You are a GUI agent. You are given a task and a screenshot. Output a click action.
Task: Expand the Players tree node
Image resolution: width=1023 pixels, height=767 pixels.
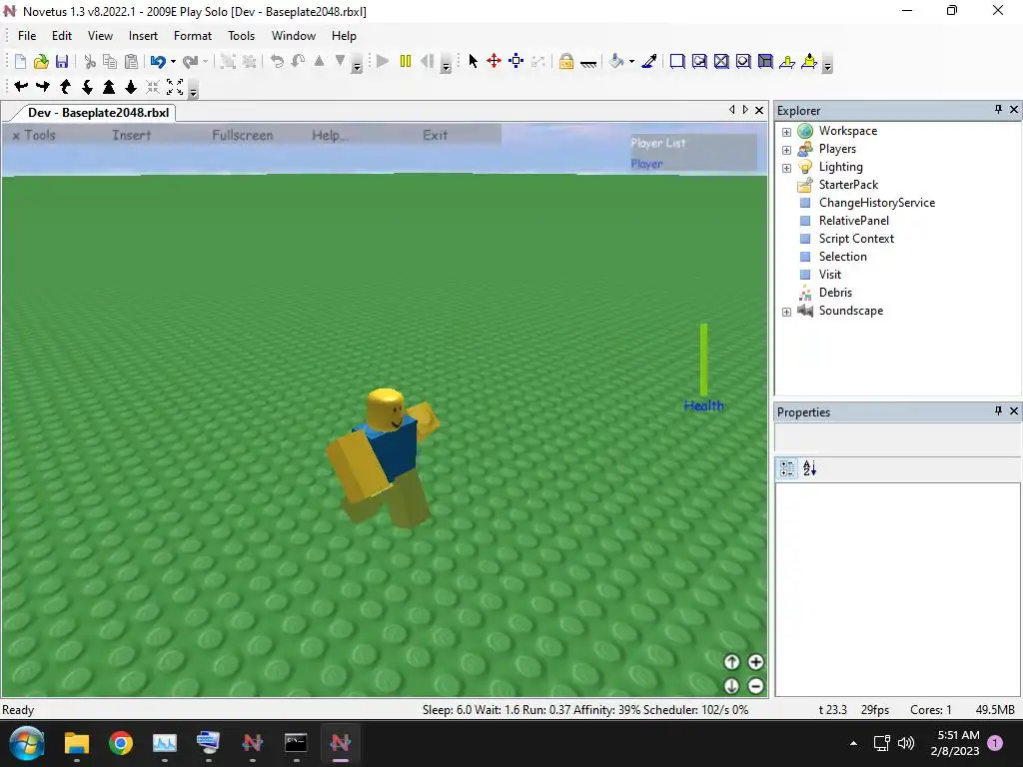click(x=787, y=150)
